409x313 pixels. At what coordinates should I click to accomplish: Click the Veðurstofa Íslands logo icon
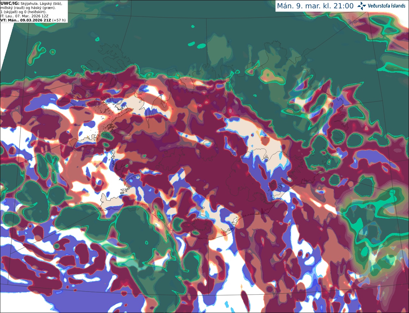coord(362,6)
